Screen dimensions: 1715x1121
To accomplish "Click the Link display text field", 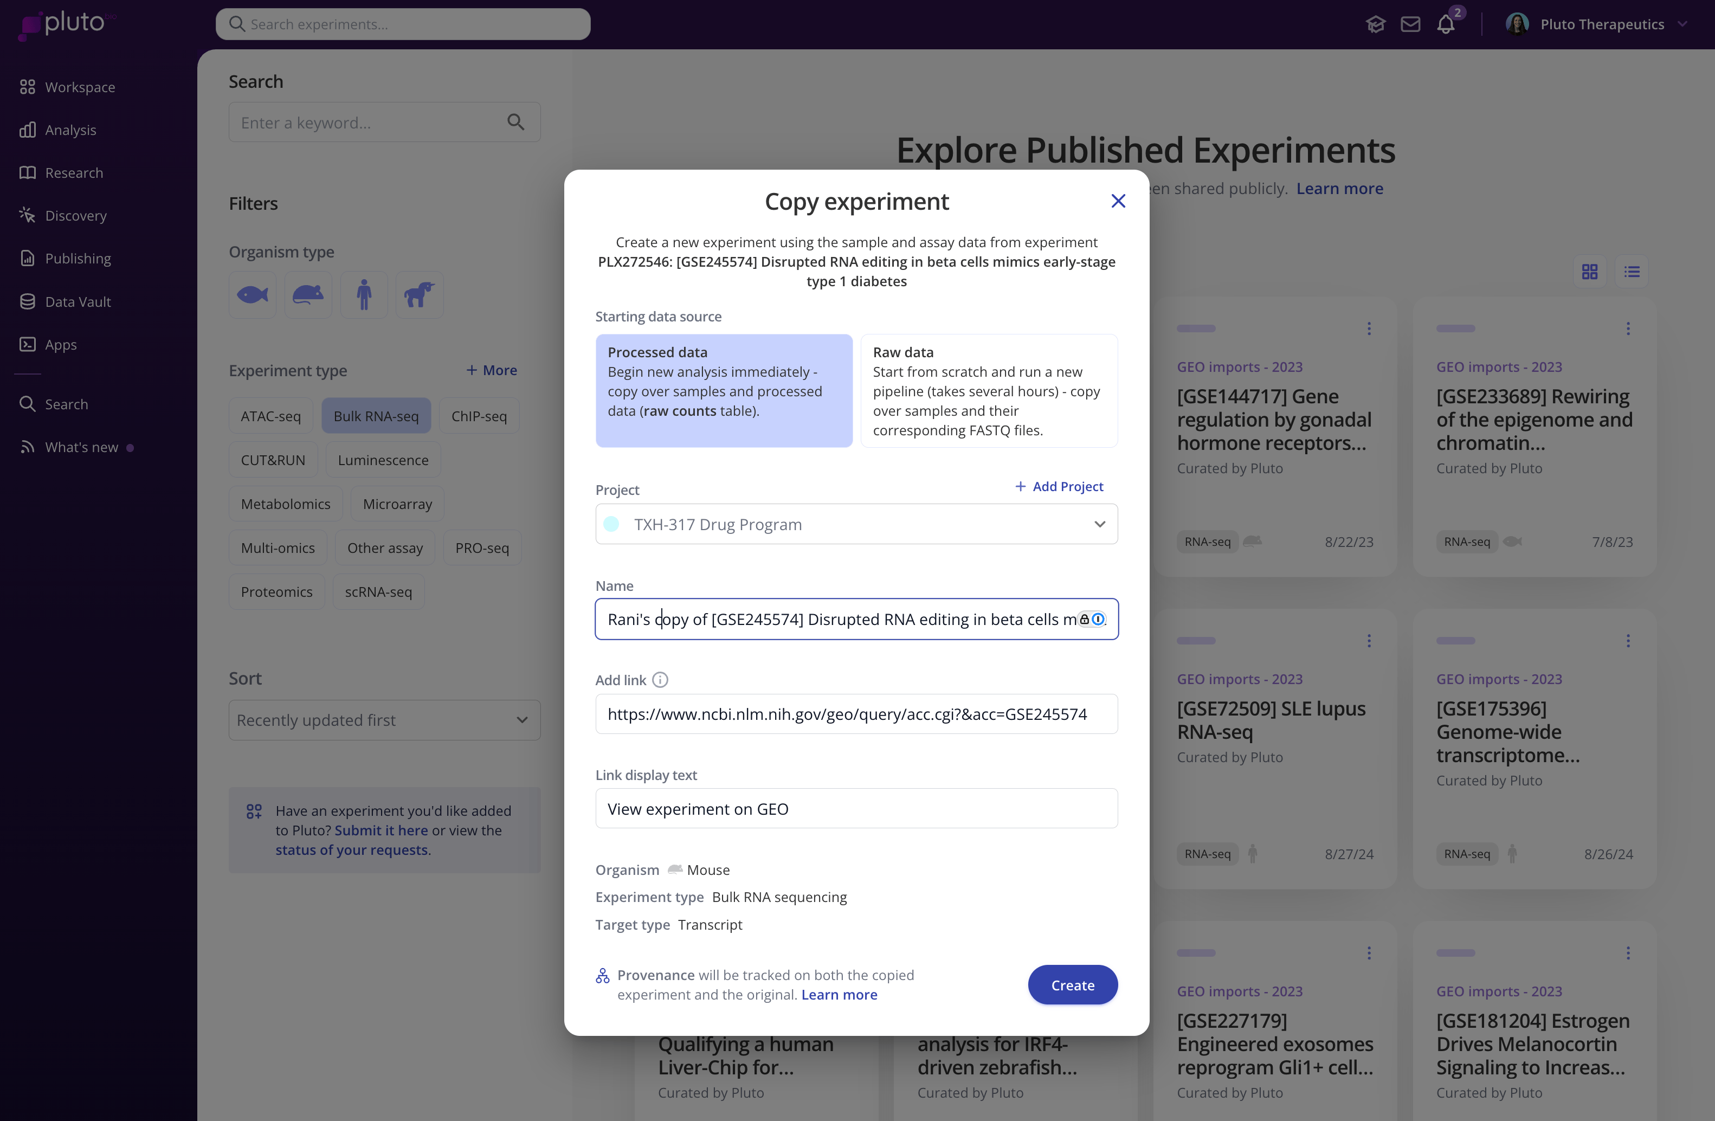I will pos(856,808).
